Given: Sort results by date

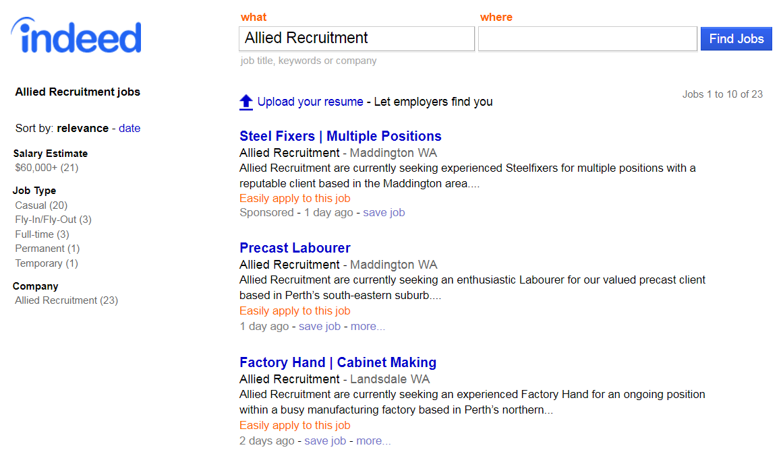Looking at the screenshot, I should point(129,128).
